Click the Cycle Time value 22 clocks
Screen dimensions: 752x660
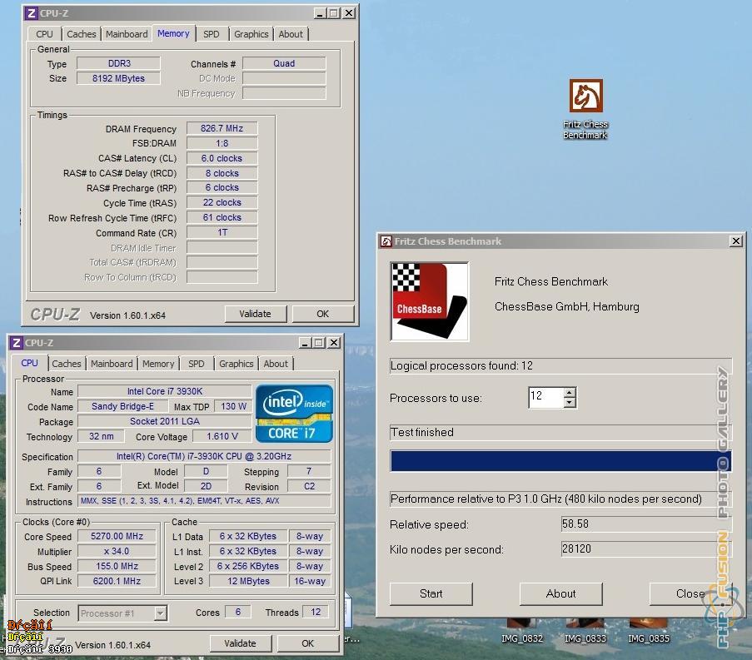click(222, 203)
